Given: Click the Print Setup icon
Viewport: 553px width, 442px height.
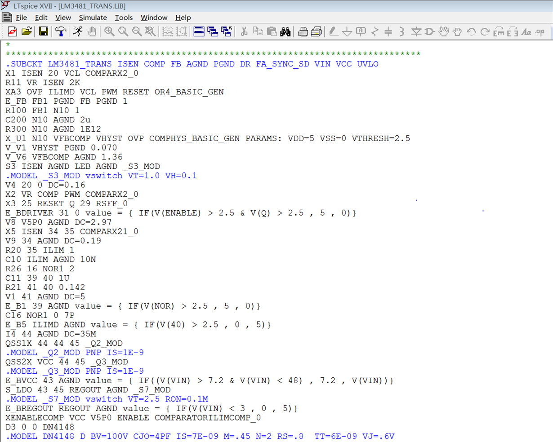Looking at the screenshot, I should (x=303, y=31).
